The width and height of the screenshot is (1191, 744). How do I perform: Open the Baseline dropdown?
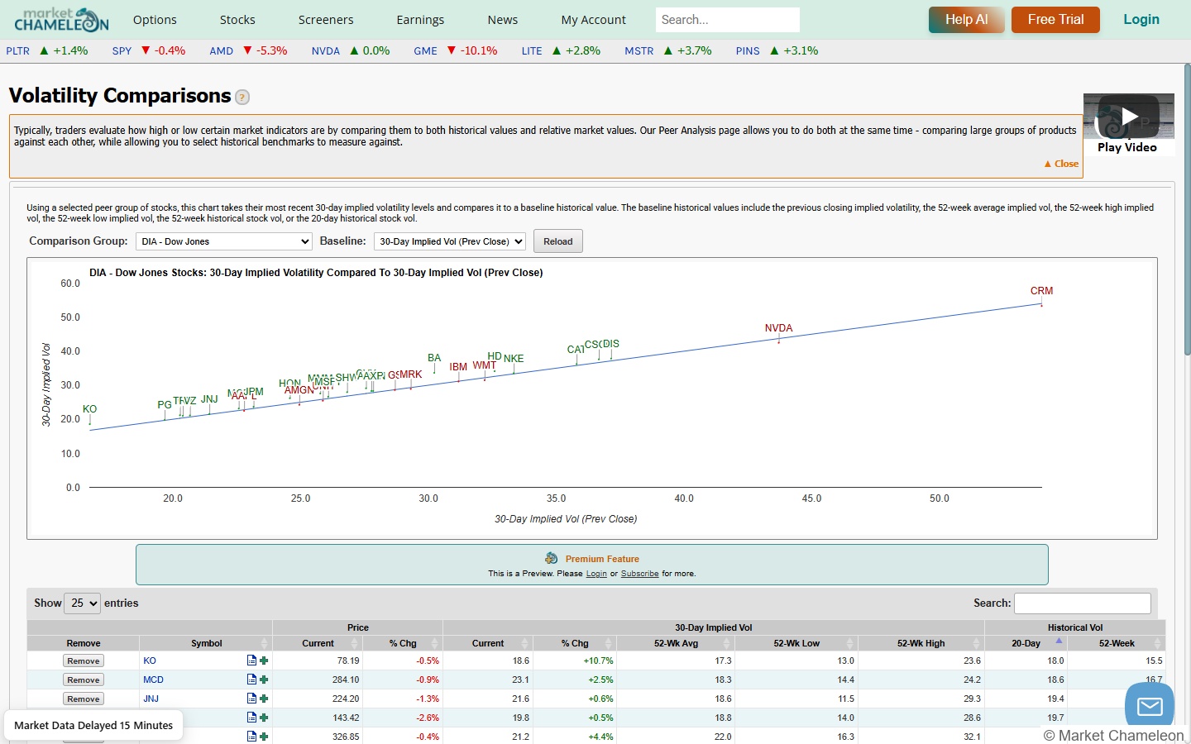coord(450,241)
